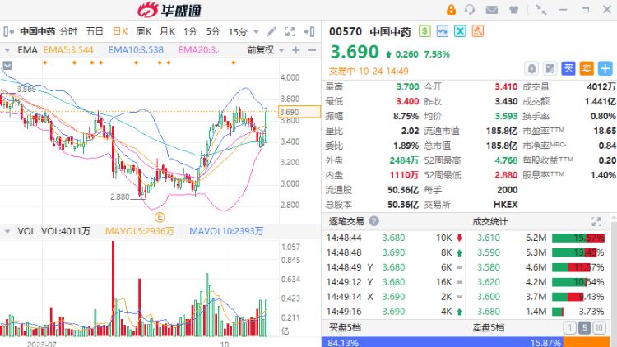Image resolution: width=617 pixels, height=347 pixels.
Task: Click the orange lock icon in title bar
Action: pyautogui.click(x=451, y=9)
